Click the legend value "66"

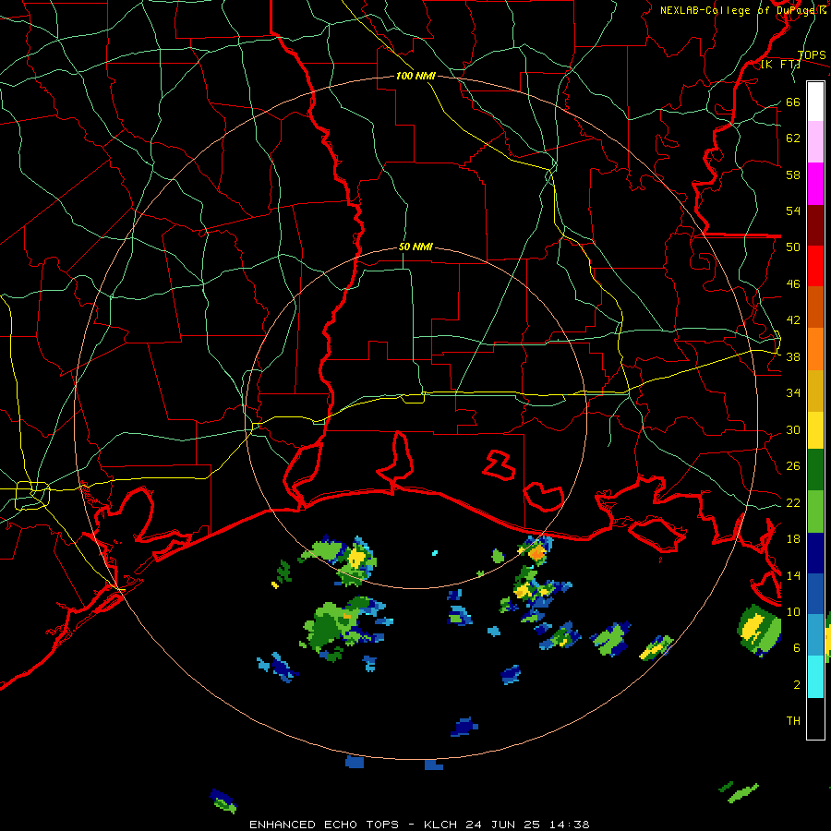pos(793,102)
